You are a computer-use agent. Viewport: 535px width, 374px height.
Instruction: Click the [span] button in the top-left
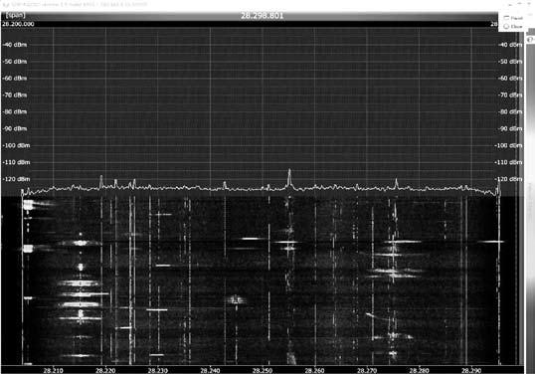(x=16, y=15)
